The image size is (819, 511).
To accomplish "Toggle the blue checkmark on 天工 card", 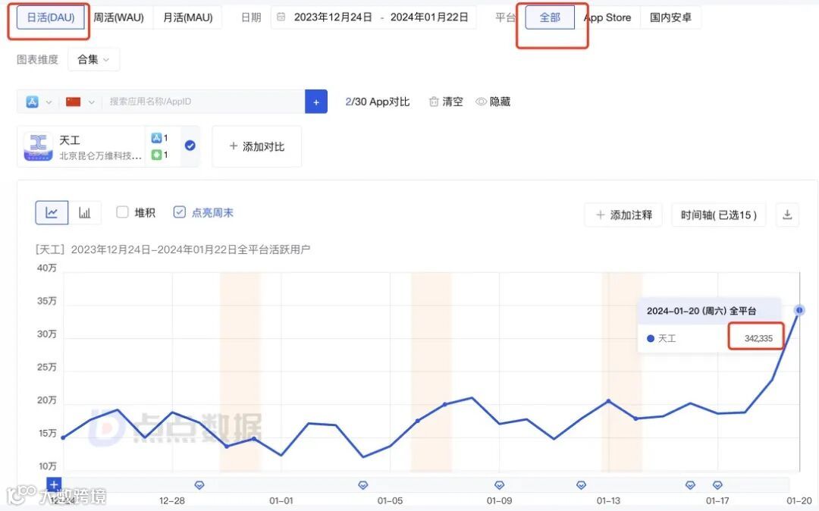I will click(190, 146).
